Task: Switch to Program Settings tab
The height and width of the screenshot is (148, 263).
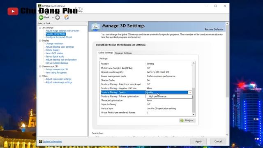Action: (123, 53)
